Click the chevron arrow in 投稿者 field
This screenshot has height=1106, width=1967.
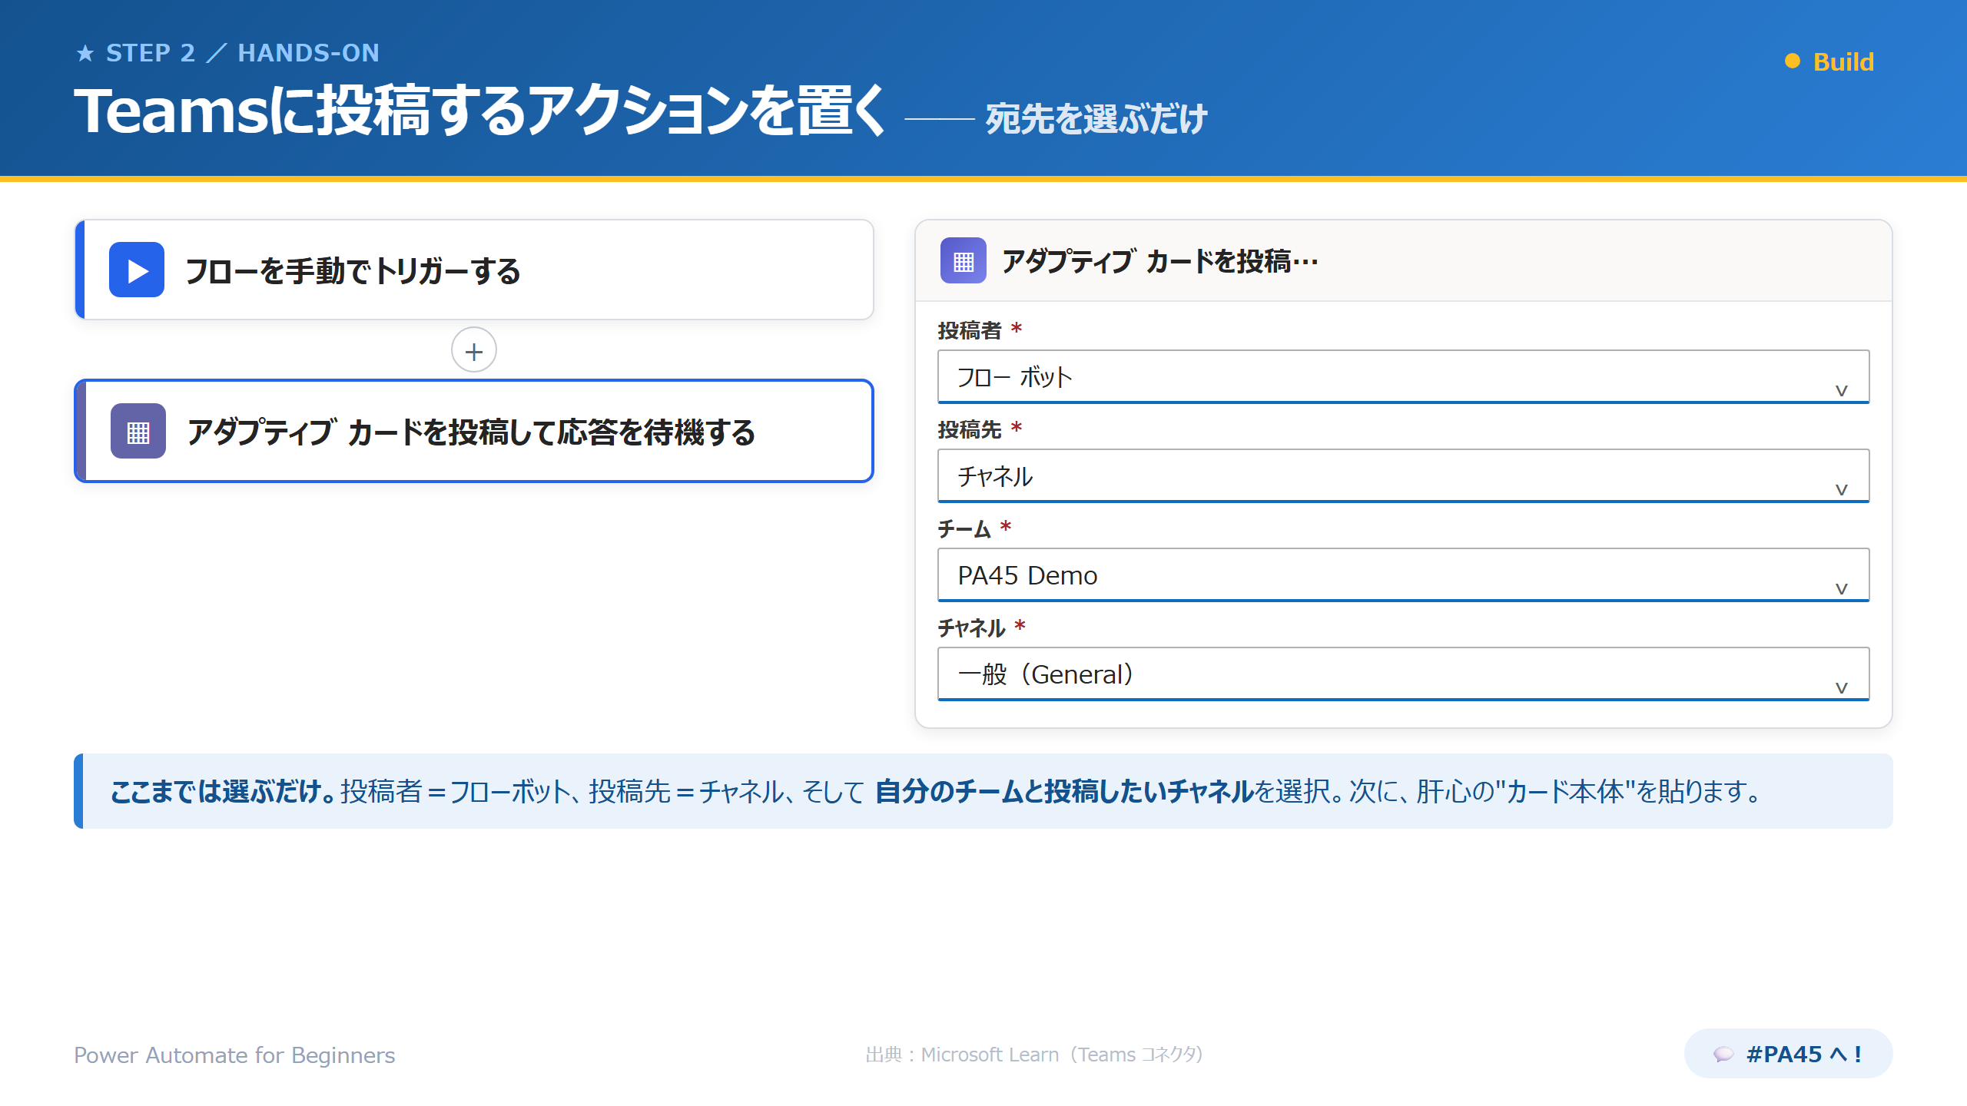[1842, 390]
